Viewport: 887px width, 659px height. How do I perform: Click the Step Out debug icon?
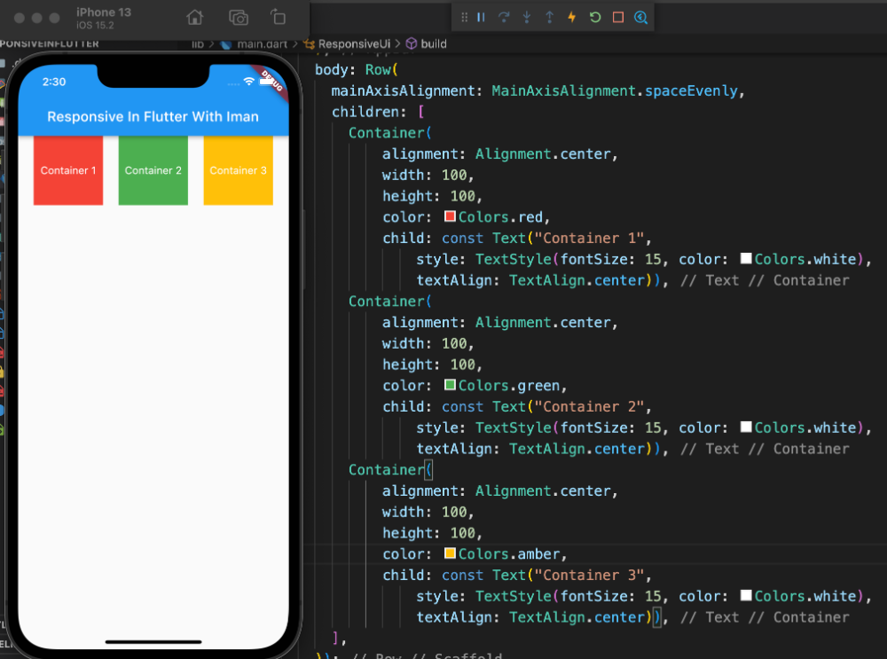pyautogui.click(x=549, y=18)
